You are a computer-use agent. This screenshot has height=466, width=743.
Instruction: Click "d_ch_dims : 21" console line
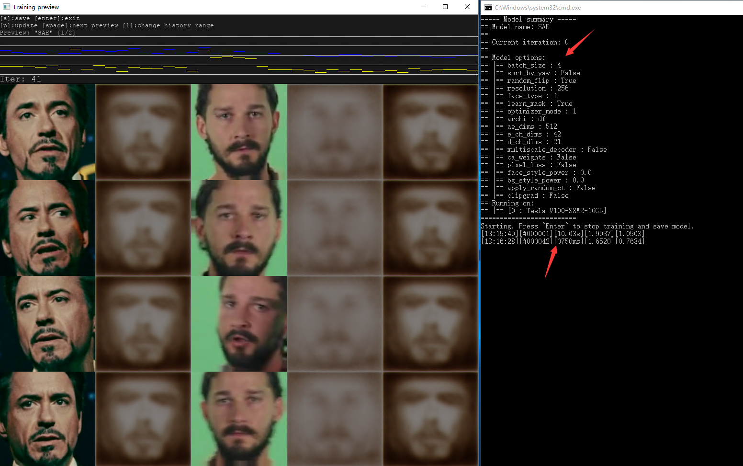click(x=534, y=142)
